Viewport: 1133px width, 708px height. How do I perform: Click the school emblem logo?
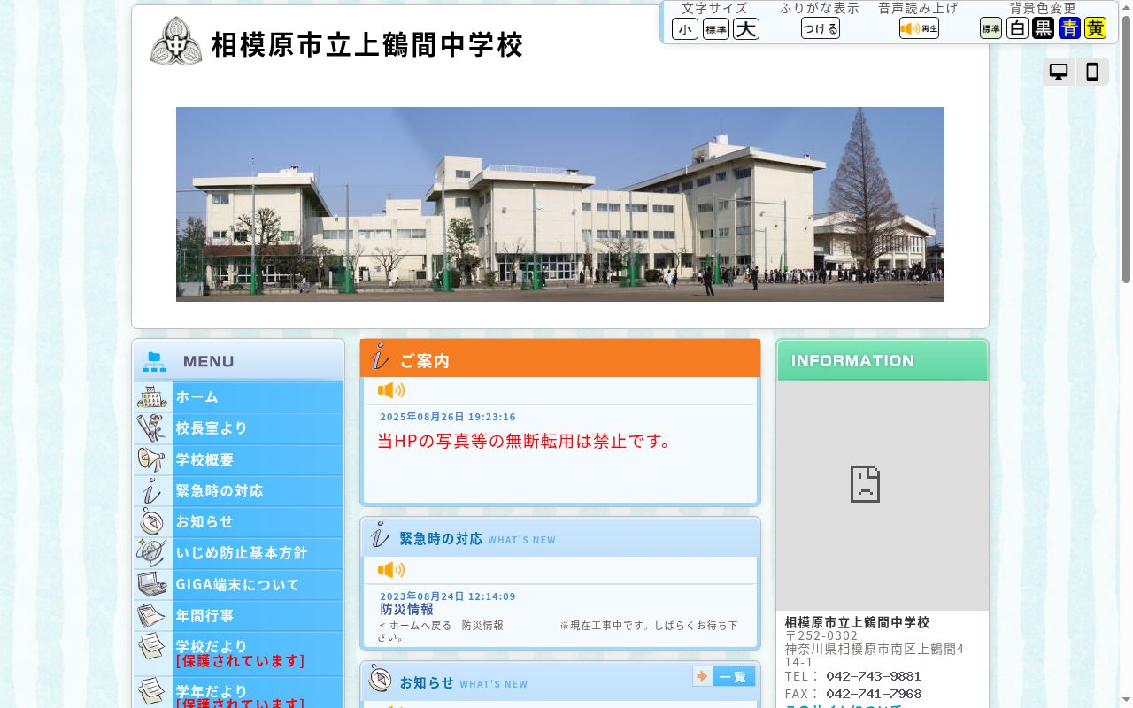tap(176, 42)
